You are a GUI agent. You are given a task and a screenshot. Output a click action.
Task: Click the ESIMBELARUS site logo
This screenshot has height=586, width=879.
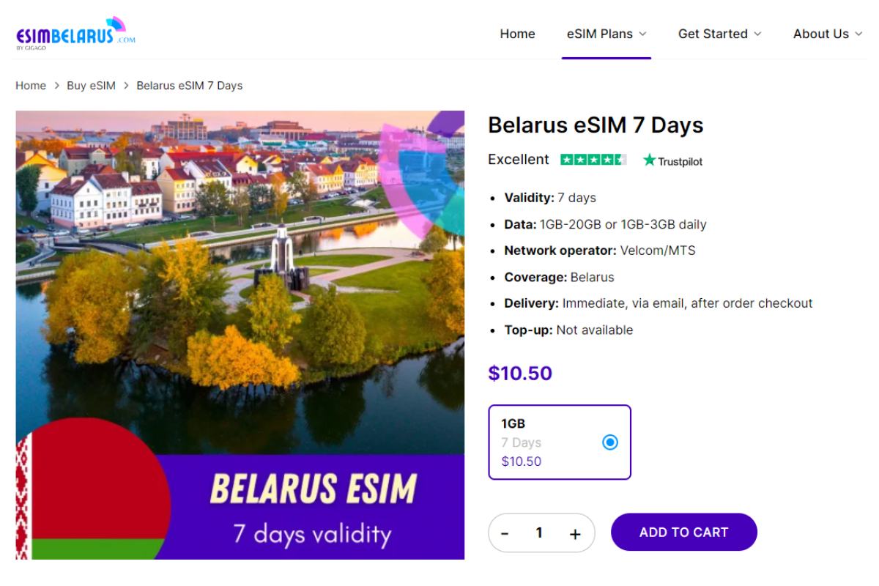point(75,32)
